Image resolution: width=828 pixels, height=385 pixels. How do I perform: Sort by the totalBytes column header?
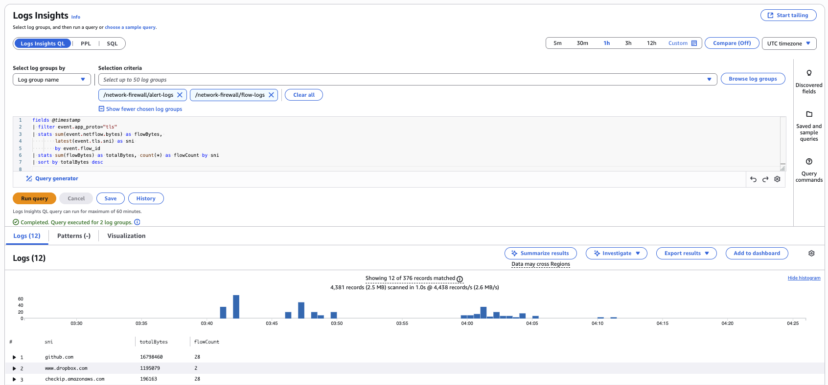point(154,342)
